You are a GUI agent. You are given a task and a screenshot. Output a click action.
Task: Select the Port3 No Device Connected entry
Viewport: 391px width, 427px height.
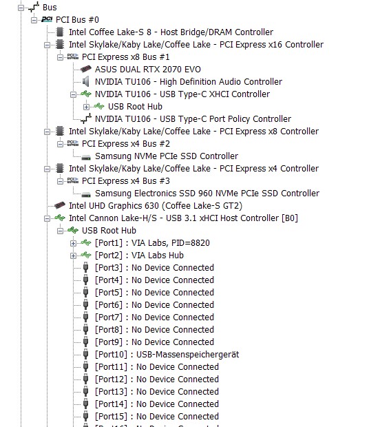(154, 268)
